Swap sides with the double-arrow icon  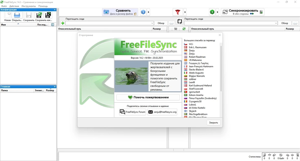click(179, 21)
